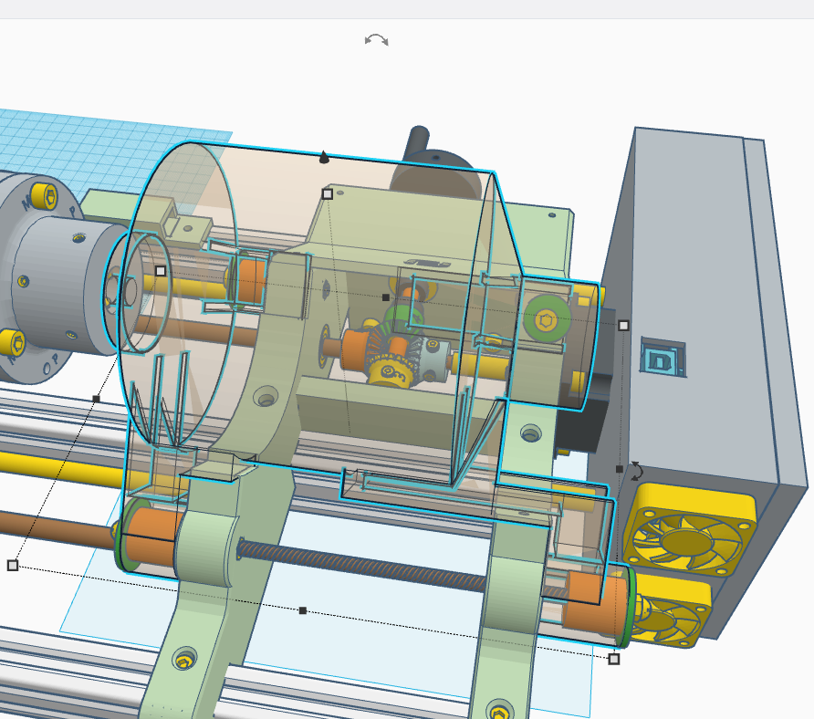Select the white resize handle on the top plate corner
Viewport: 814px width, 719px height.
tap(327, 194)
